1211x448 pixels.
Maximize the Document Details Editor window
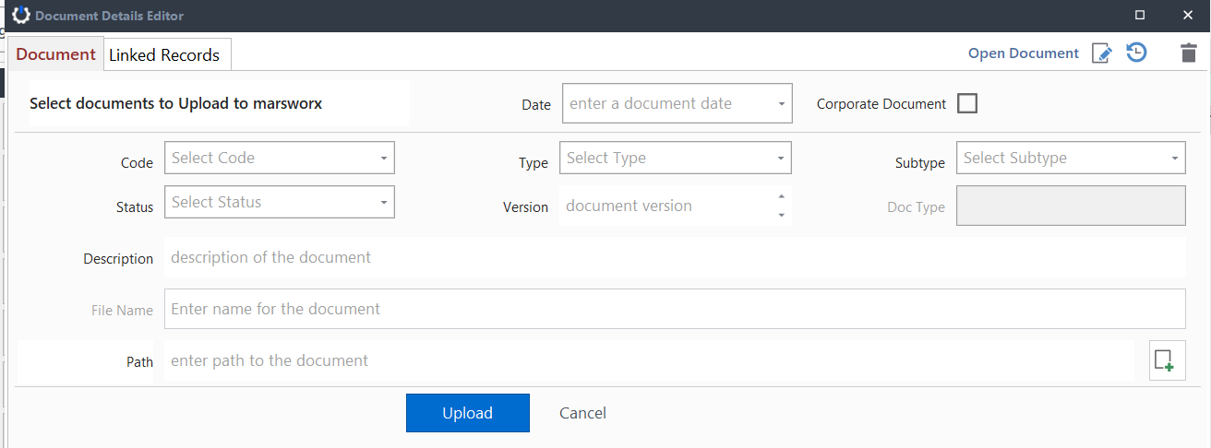(x=1140, y=16)
